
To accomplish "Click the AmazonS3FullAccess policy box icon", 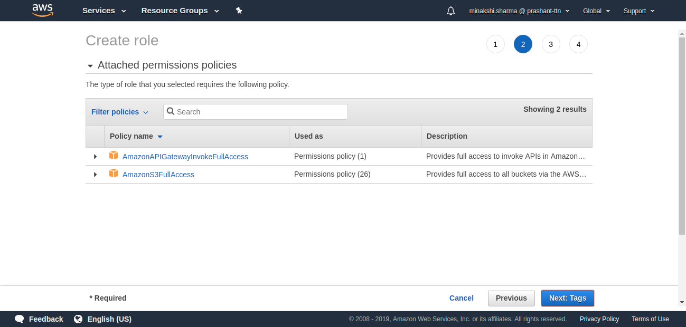I will pos(114,173).
